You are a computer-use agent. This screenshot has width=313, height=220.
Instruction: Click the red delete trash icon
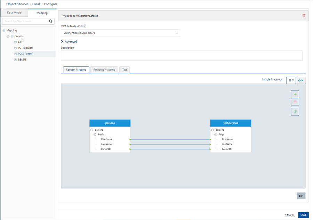304,16
